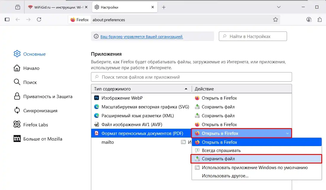Click the back navigation arrow
Screen dimensions: 326x190
(18, 19)
